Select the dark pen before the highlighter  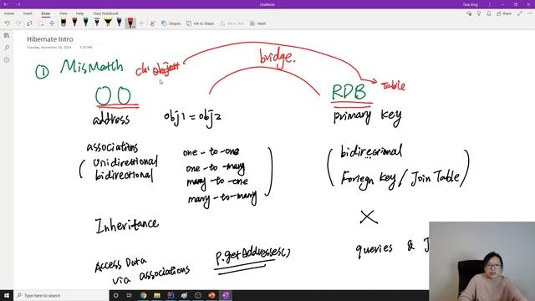click(x=97, y=23)
